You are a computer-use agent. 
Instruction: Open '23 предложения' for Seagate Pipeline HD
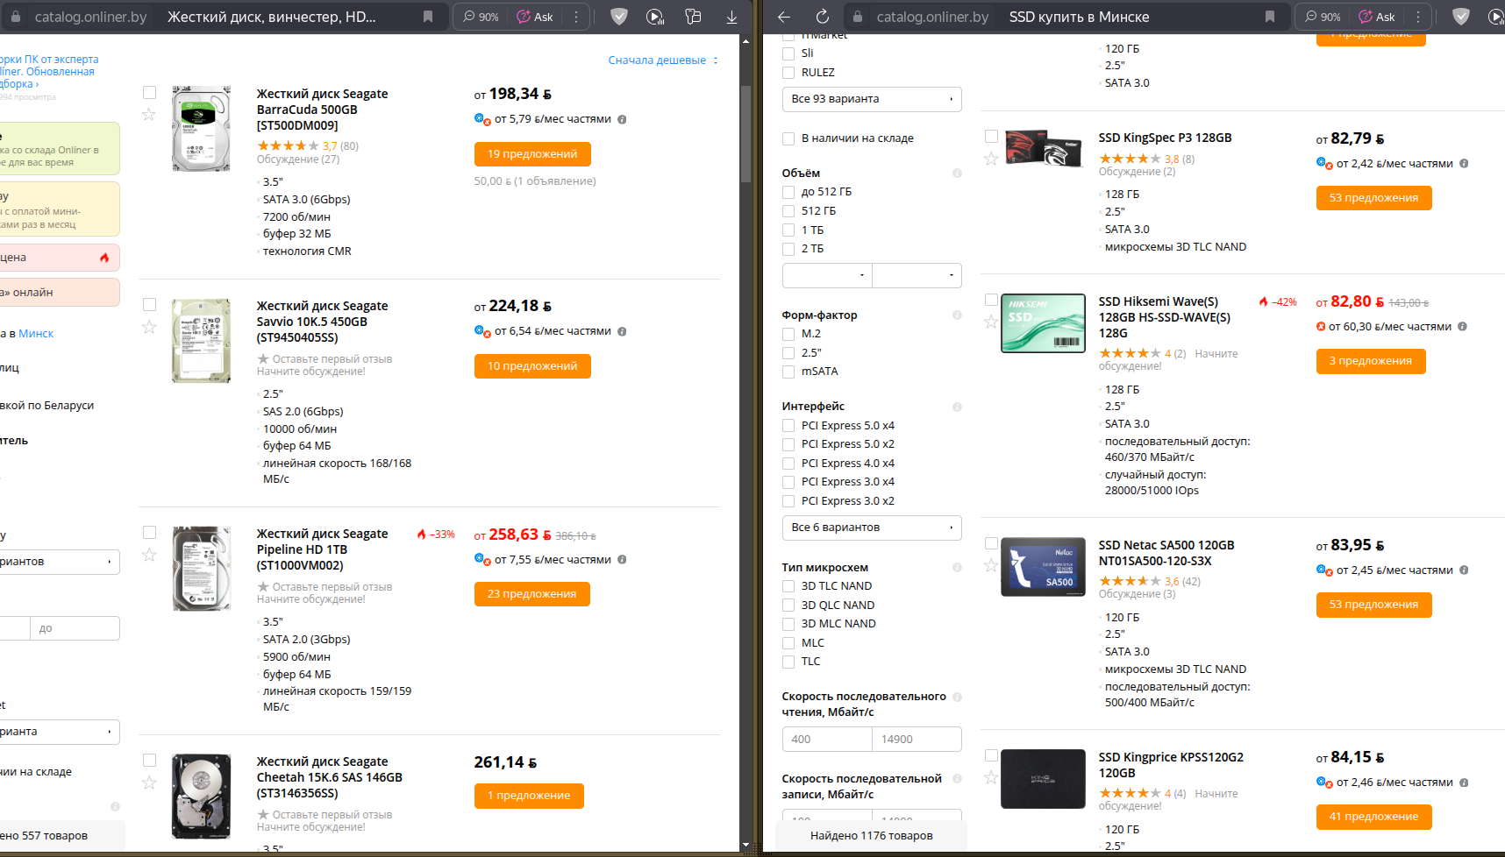[x=532, y=594]
